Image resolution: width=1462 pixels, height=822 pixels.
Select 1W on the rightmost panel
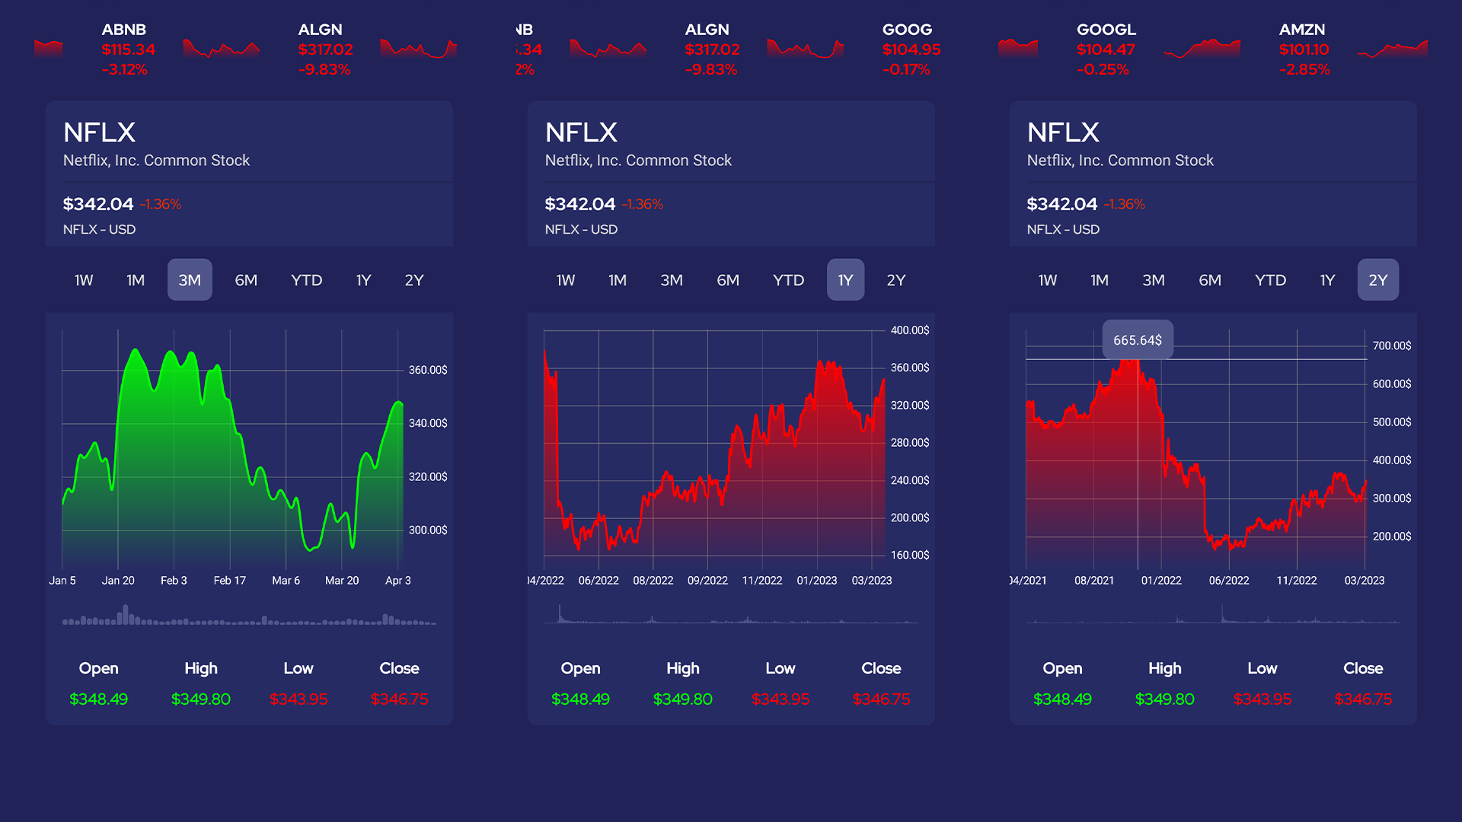pos(1047,279)
